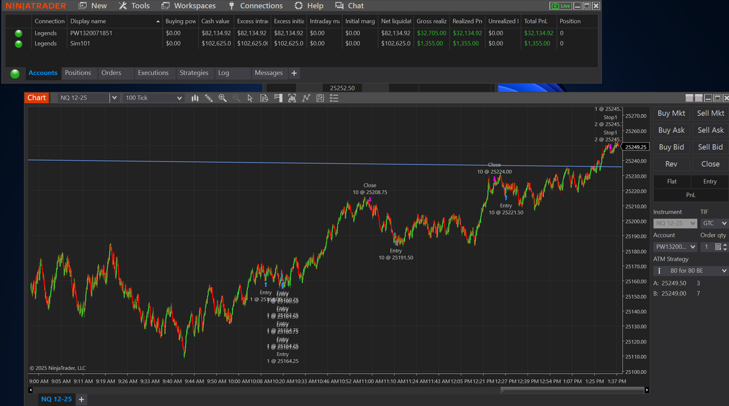729x406 pixels.
Task: Click the Close position button
Action: coord(710,164)
